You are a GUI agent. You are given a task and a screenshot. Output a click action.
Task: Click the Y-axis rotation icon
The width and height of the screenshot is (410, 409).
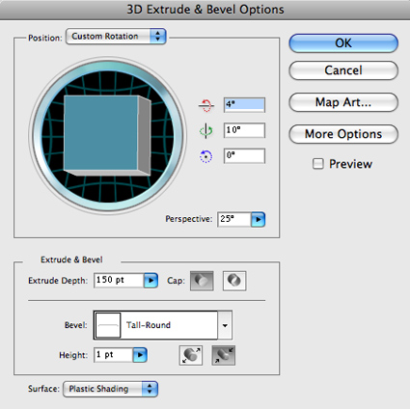(205, 131)
